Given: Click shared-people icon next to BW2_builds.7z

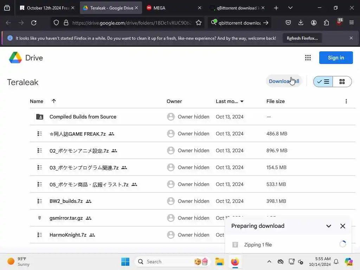Looking at the screenshot, I should [x=88, y=201].
